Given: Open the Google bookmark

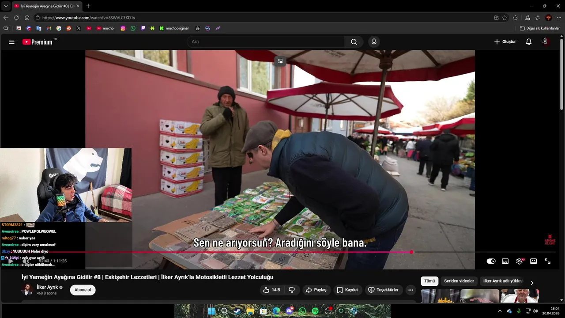Looking at the screenshot, I should click(59, 28).
